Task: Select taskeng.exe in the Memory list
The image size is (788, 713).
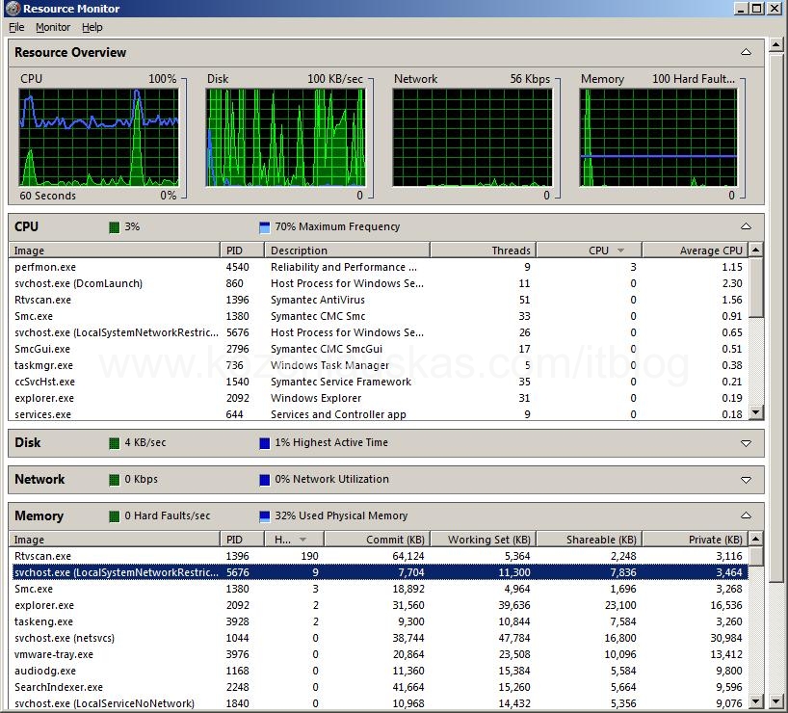Action: (379, 621)
